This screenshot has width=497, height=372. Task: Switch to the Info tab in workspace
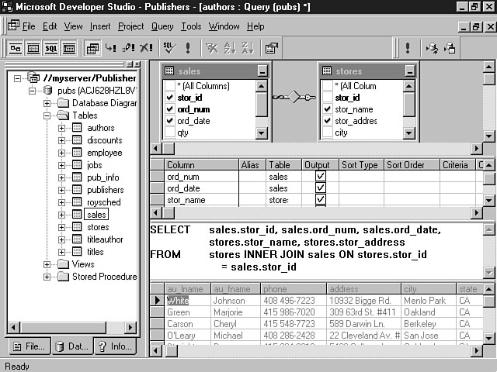pyautogui.click(x=114, y=346)
